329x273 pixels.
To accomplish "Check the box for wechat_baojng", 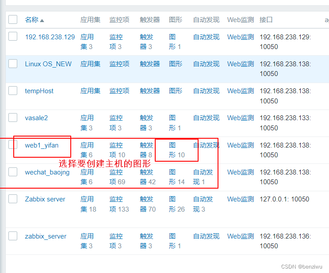I will click(x=13, y=172).
